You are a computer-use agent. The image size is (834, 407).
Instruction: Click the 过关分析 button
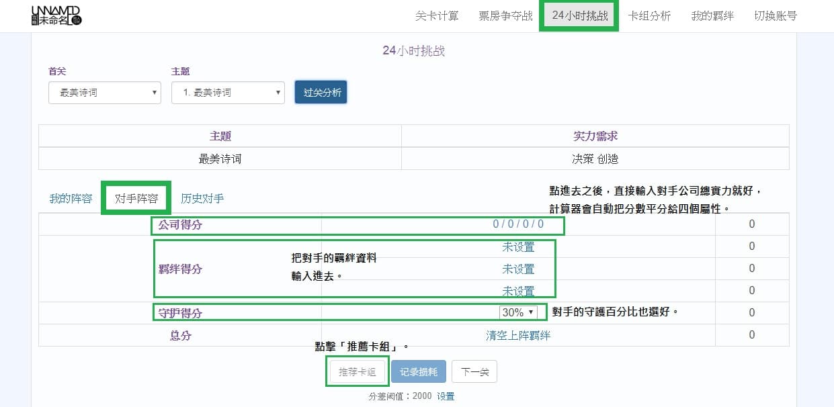click(321, 93)
